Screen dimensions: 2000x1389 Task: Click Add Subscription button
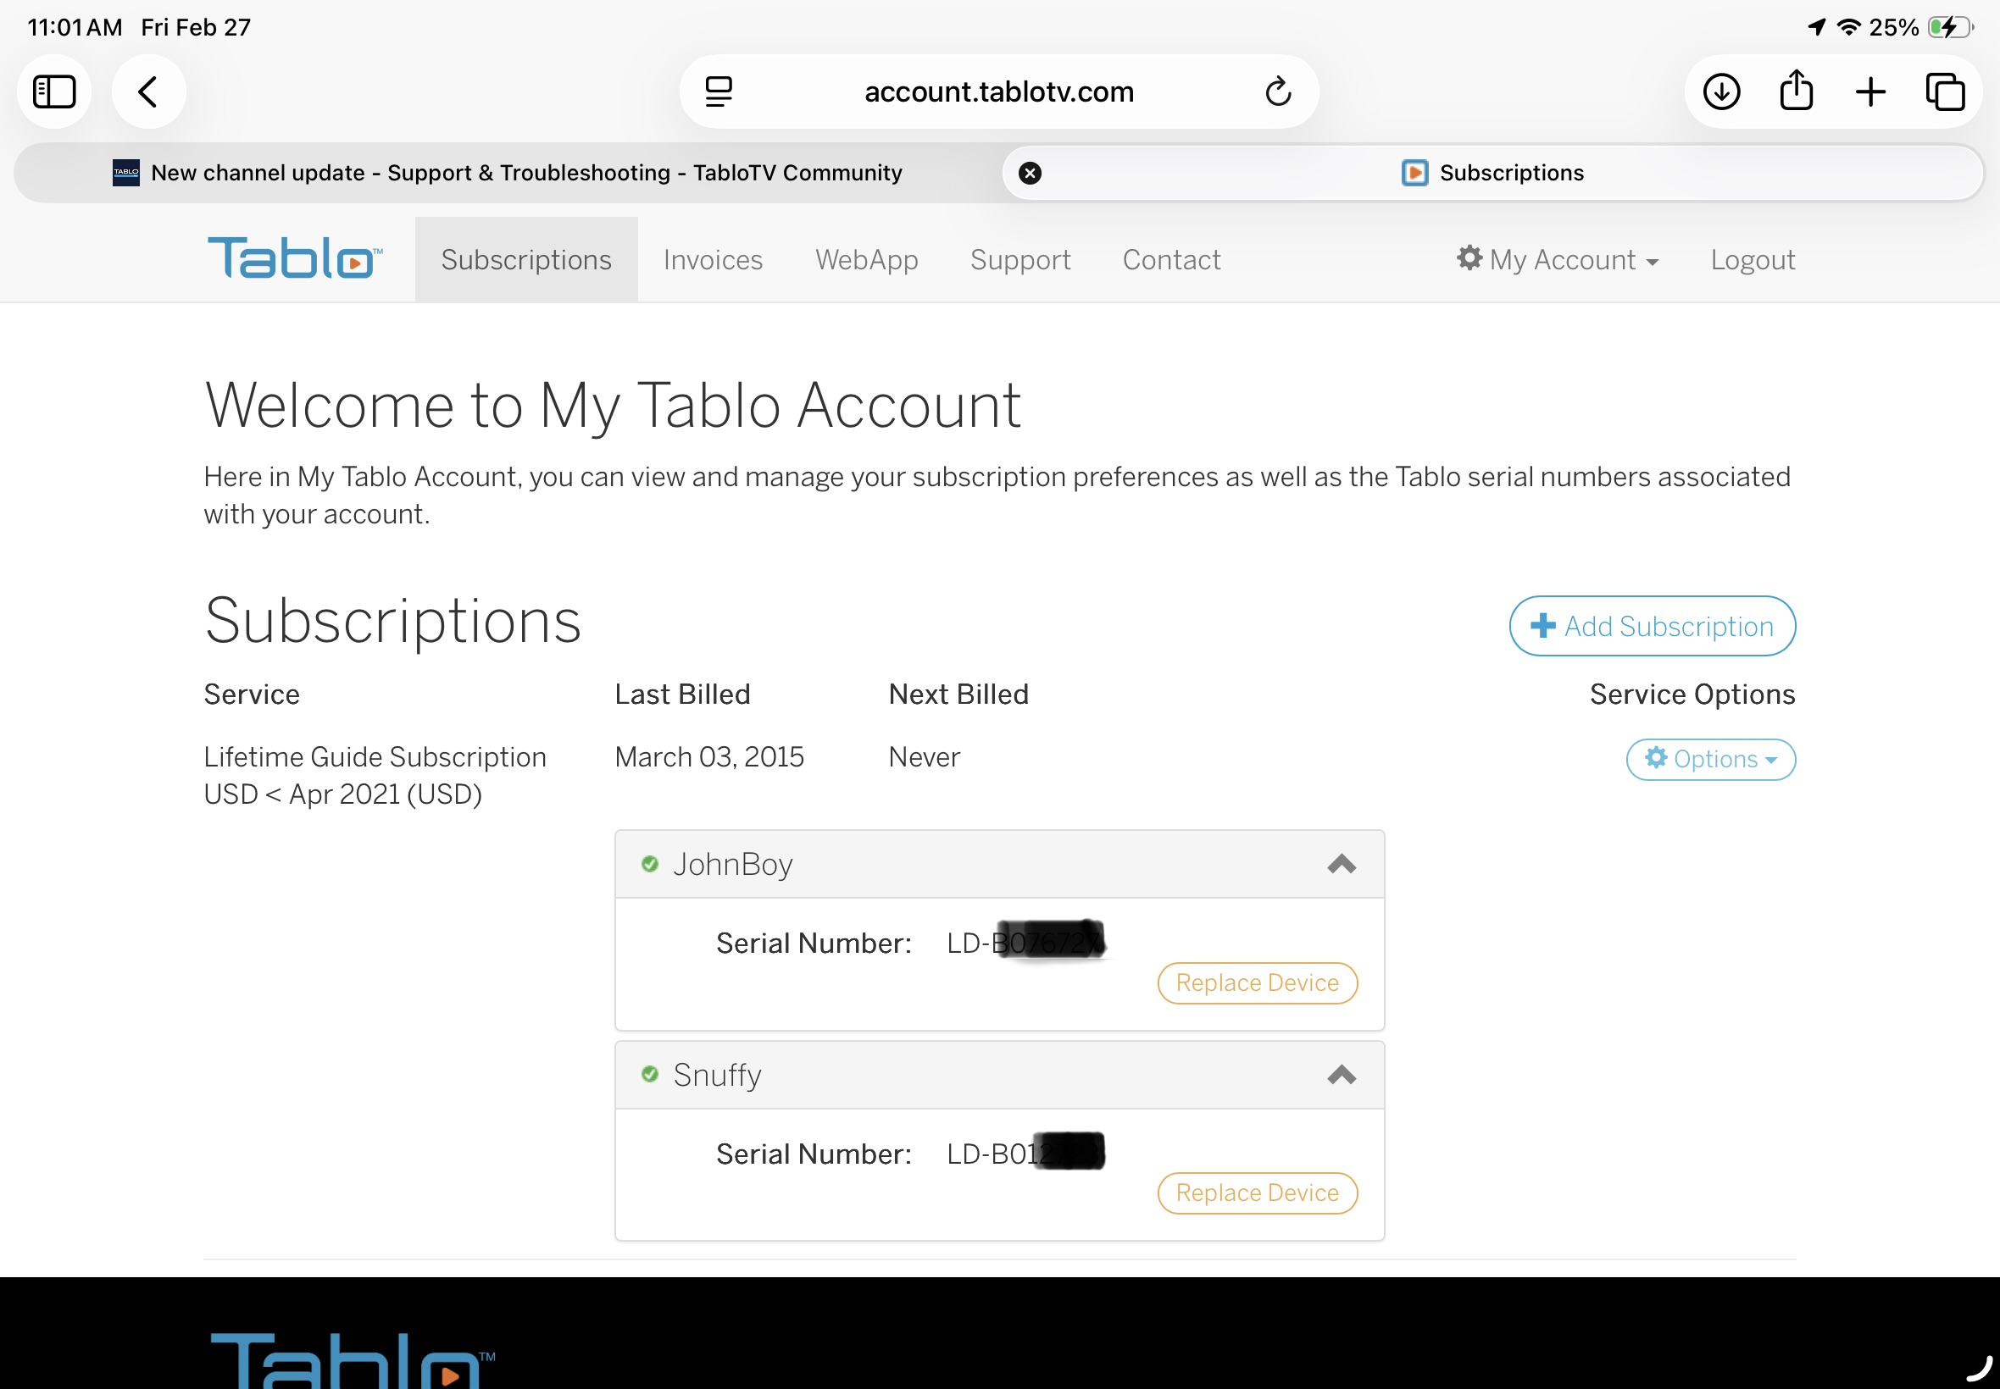pos(1652,626)
